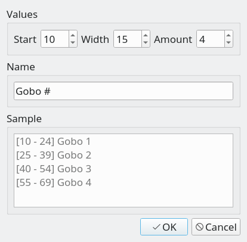
Task: Click inside the Name text field
Action: (123, 91)
